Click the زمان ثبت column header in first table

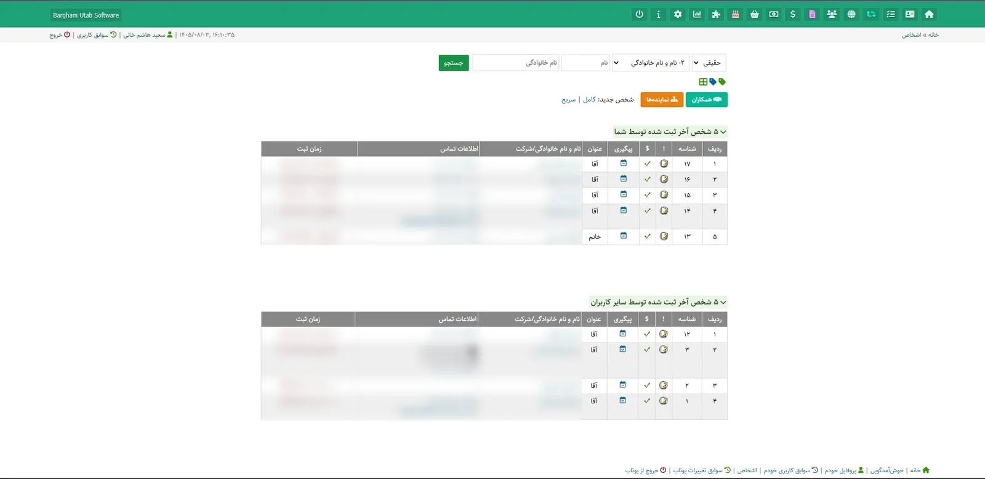pos(309,149)
